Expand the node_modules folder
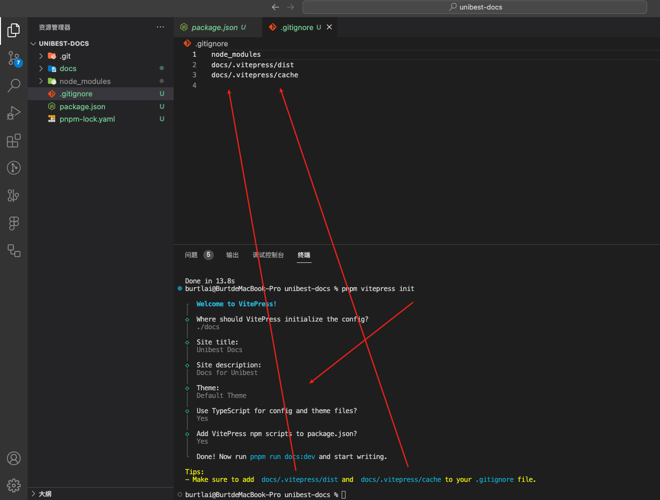This screenshot has height=500, width=660. [x=41, y=81]
